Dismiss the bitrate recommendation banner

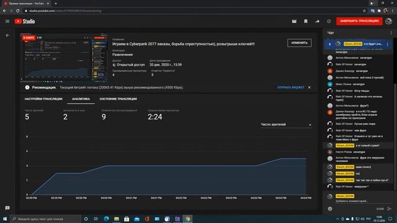coord(310,87)
